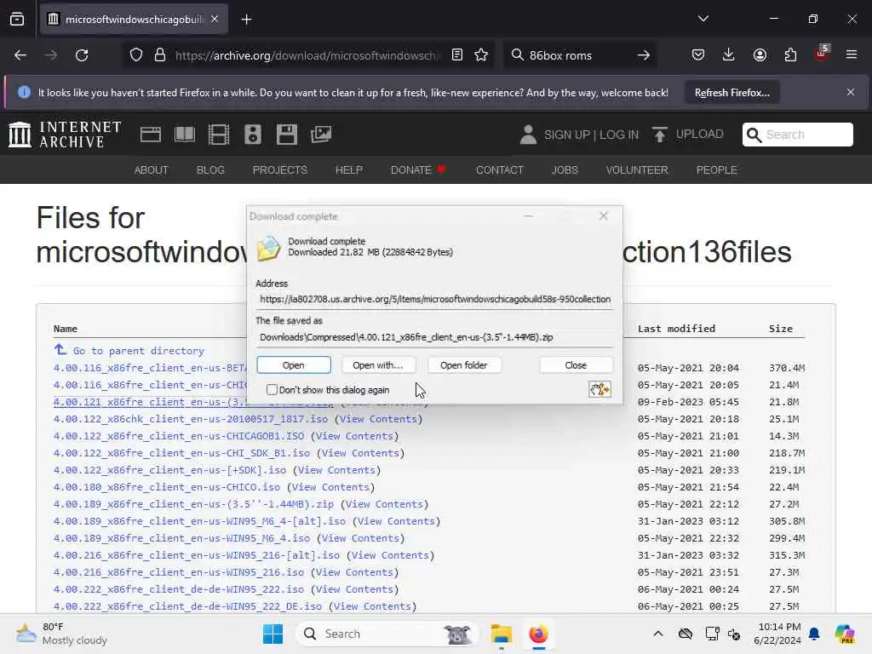The width and height of the screenshot is (872, 654).
Task: Click the uBlock extension icon with badge
Action: [822, 54]
